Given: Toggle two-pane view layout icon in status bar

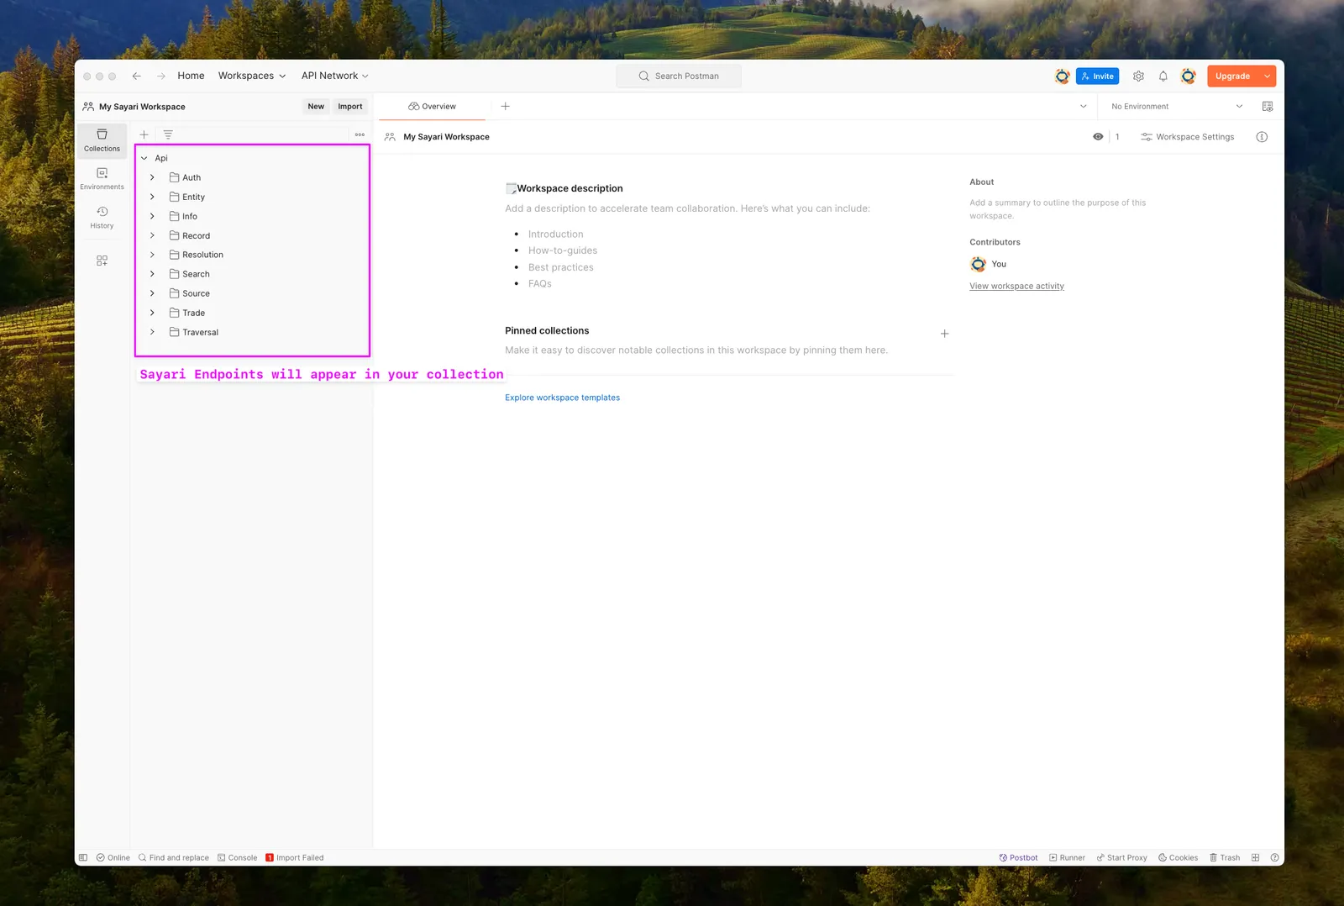Looking at the screenshot, I should pos(1255,857).
